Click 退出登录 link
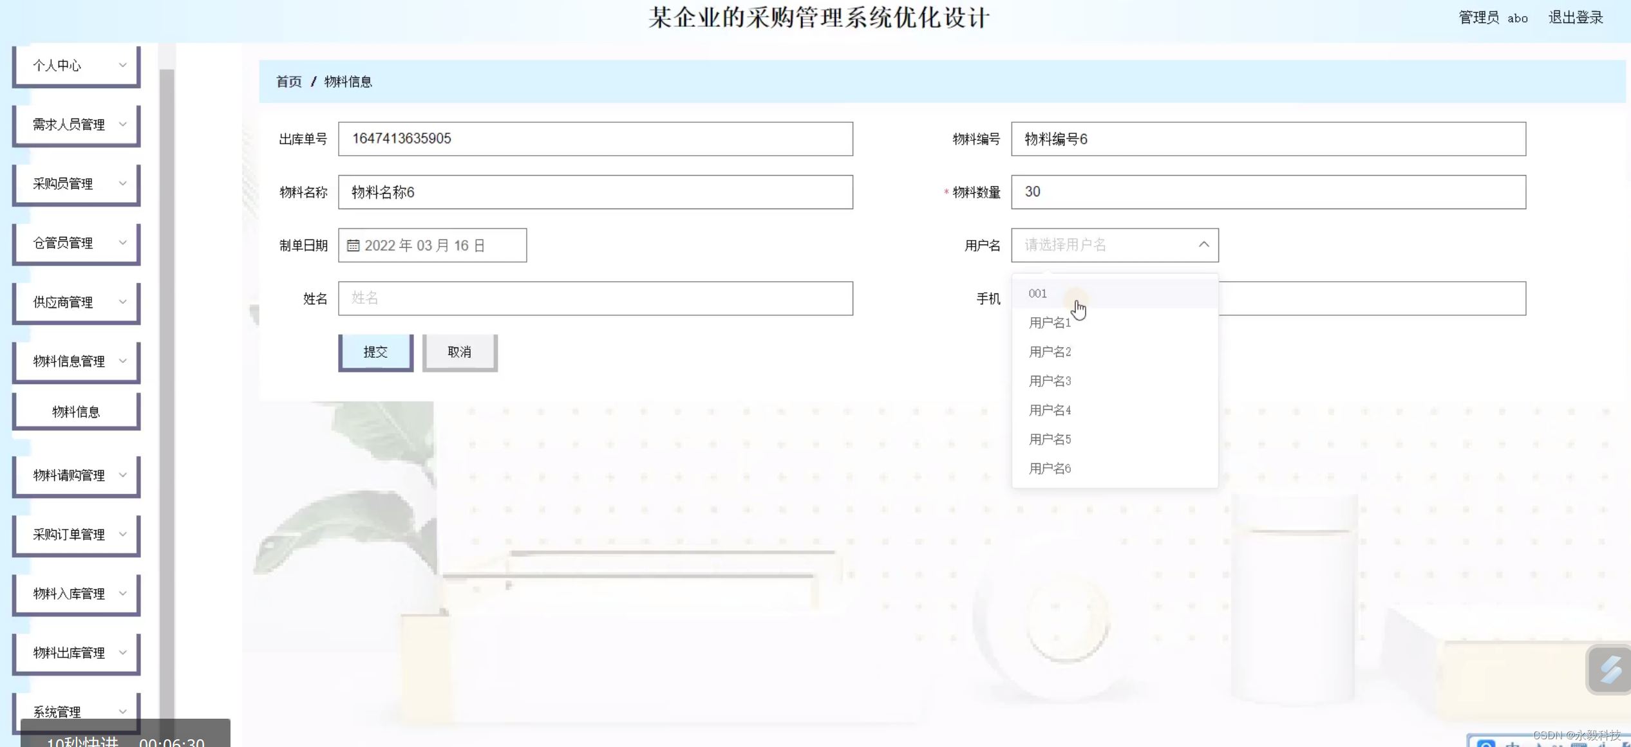Image resolution: width=1631 pixels, height=747 pixels. pyautogui.click(x=1575, y=17)
